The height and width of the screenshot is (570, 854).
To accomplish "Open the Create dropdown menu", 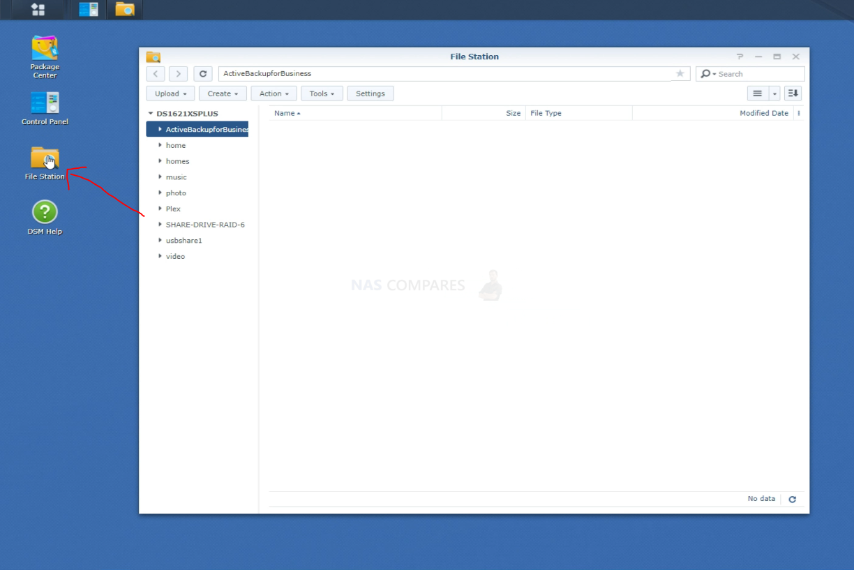I will [x=223, y=93].
